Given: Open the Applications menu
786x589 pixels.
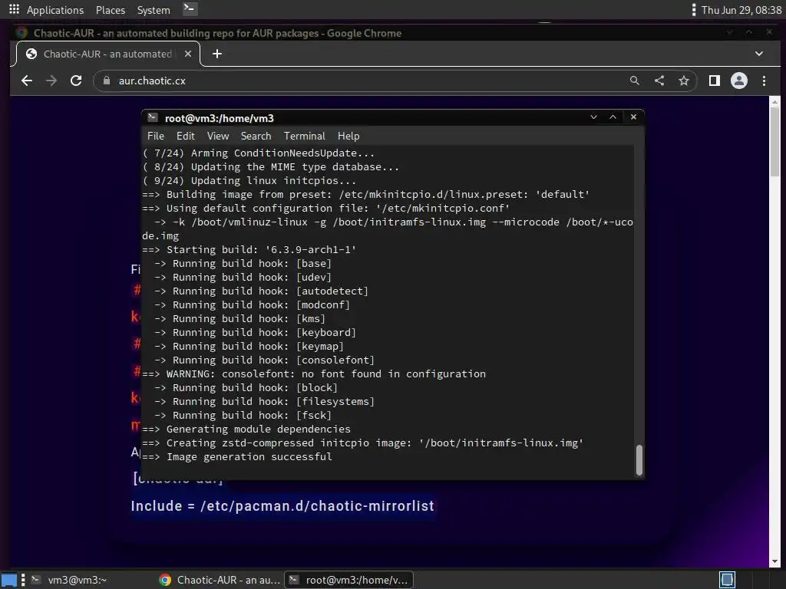Looking at the screenshot, I should (x=55, y=10).
